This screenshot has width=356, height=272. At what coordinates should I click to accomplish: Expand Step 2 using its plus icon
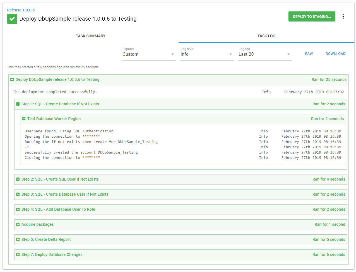pos(18,179)
